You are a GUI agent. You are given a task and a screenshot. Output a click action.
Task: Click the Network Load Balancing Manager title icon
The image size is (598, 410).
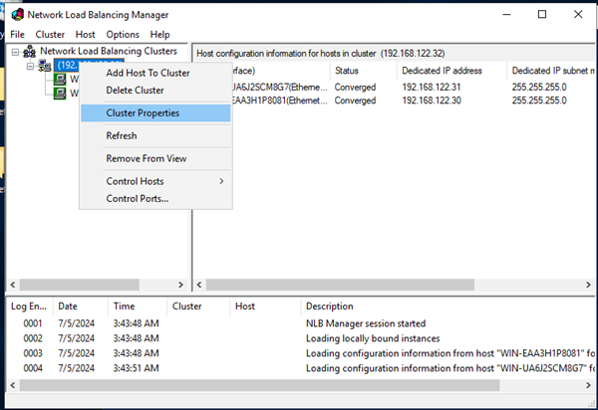coord(18,15)
